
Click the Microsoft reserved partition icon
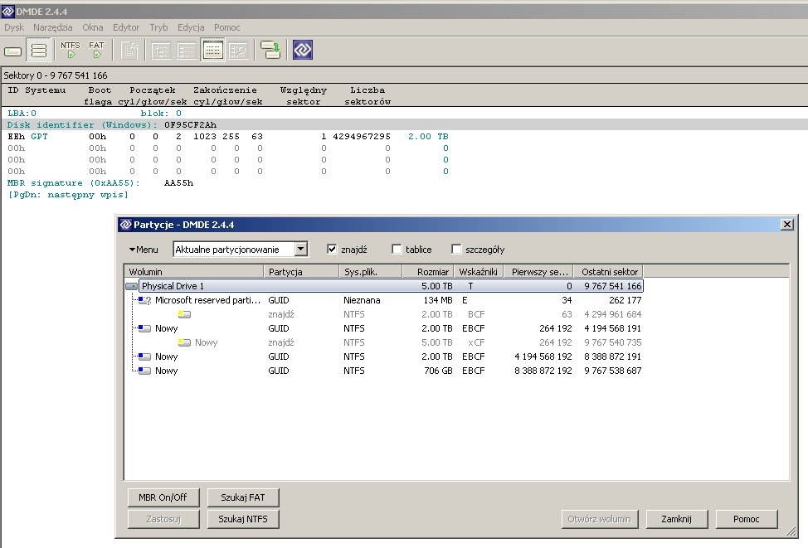[x=145, y=300]
